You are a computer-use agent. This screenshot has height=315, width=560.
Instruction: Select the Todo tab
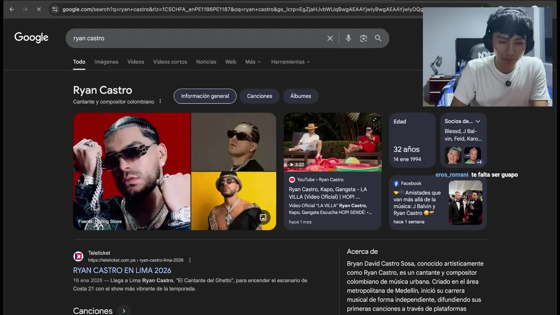[x=79, y=62]
